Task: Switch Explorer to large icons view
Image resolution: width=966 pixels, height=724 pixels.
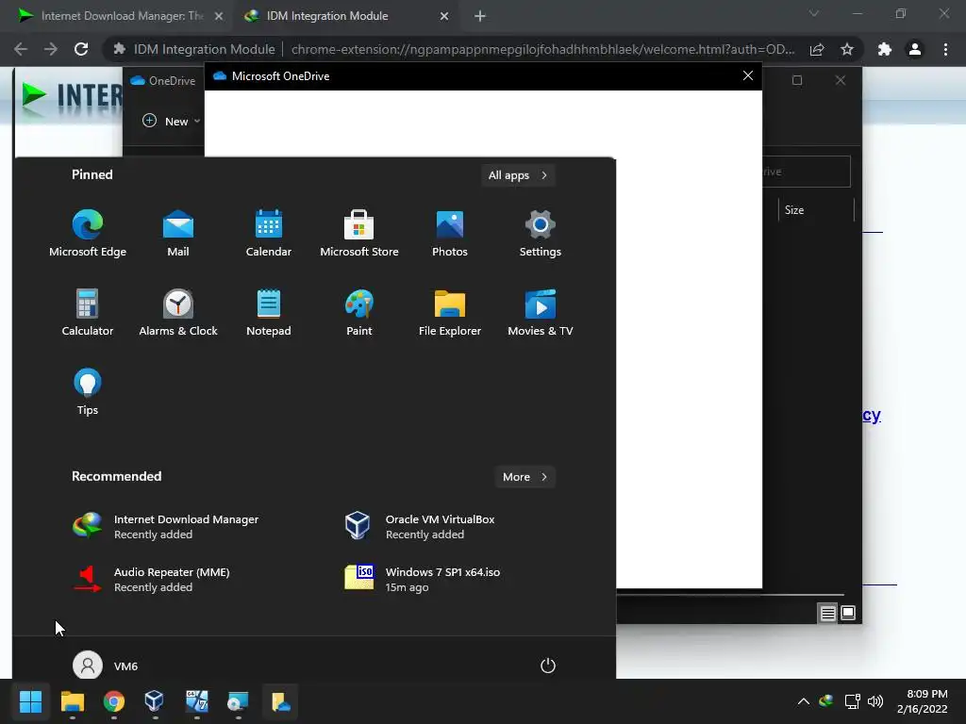Action: [x=848, y=613]
